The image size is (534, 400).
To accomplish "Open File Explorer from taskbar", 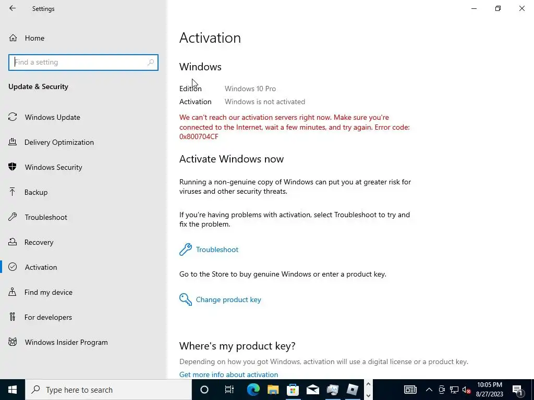I will point(273,390).
